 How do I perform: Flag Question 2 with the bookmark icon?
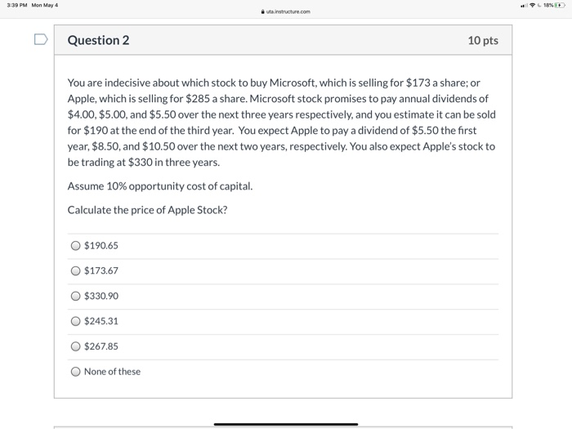click(41, 39)
